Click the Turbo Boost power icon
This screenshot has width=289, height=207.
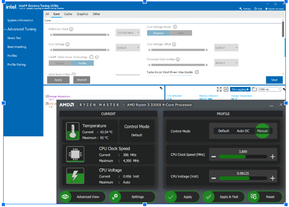click(x=97, y=57)
